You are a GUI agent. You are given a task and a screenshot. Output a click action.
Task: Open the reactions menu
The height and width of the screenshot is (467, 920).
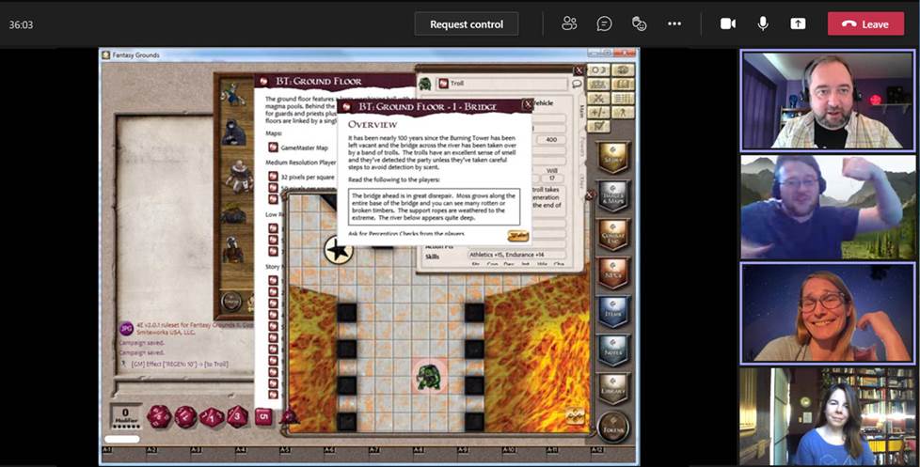639,24
